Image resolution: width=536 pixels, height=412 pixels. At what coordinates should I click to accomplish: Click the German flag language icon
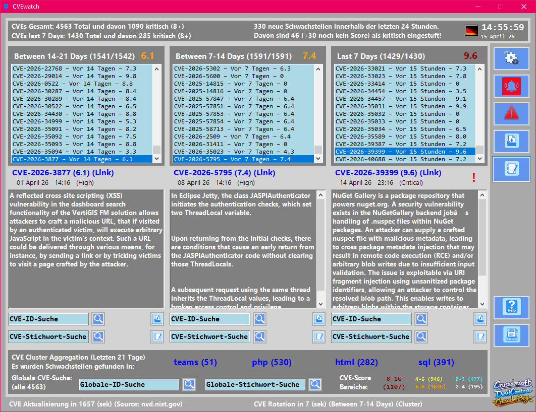(471, 30)
